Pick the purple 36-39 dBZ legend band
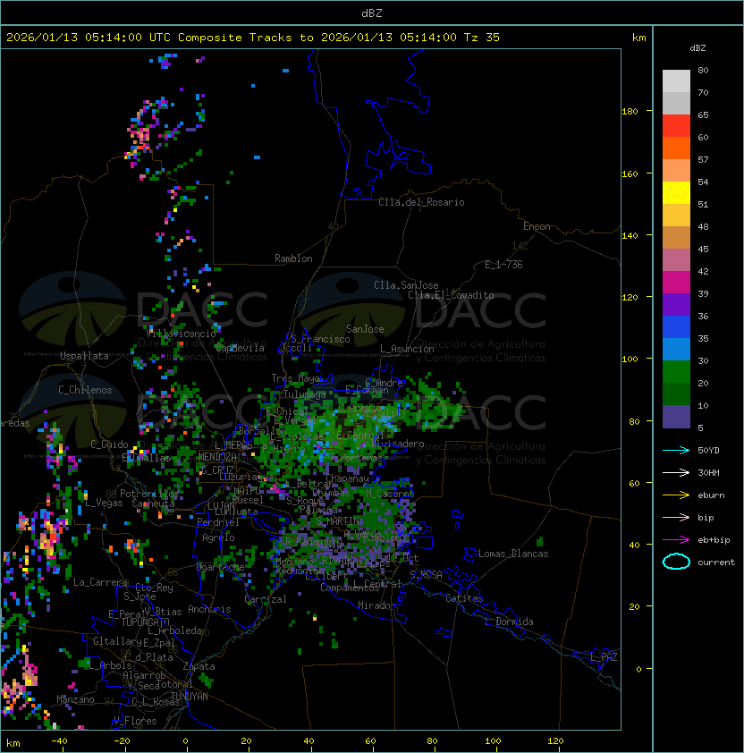 [676, 305]
